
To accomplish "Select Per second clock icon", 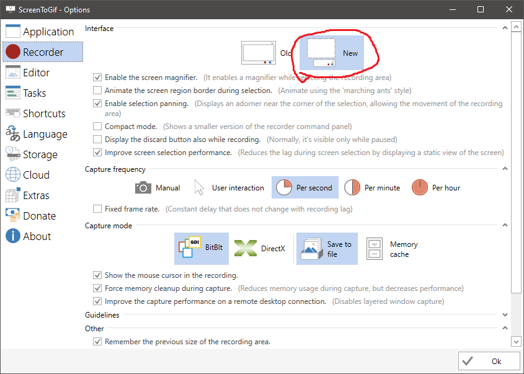I will point(284,187).
